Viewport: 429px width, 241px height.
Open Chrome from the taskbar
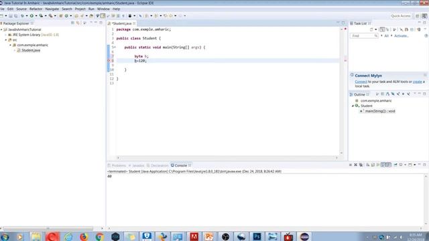pyautogui.click(x=99, y=236)
